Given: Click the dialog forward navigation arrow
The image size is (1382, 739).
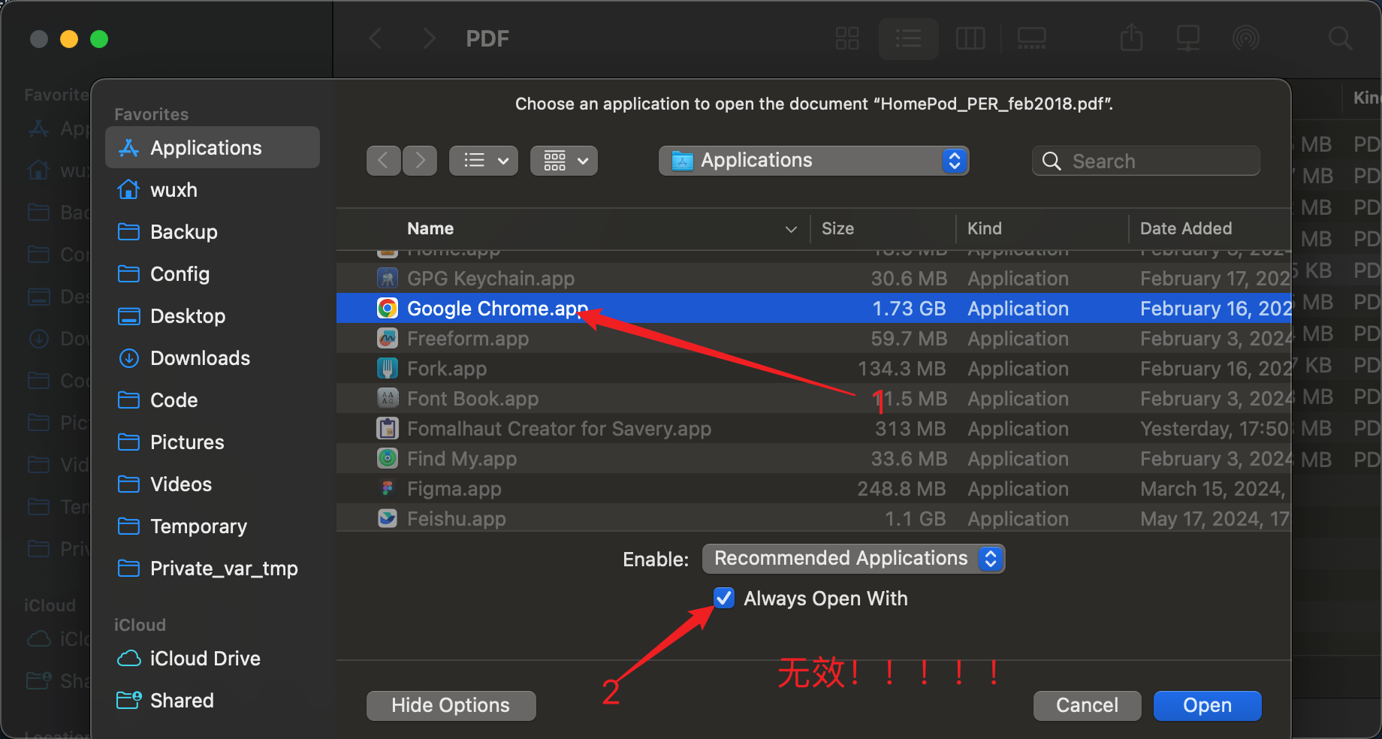Looking at the screenshot, I should (x=420, y=160).
